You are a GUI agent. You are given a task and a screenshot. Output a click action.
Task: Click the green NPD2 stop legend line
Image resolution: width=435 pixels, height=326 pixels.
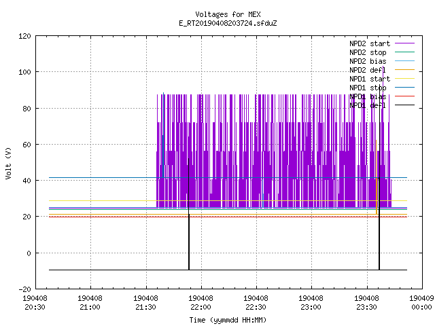tap(404, 52)
